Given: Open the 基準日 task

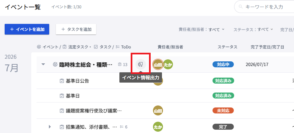Looking at the screenshot, I should coord(73,96).
